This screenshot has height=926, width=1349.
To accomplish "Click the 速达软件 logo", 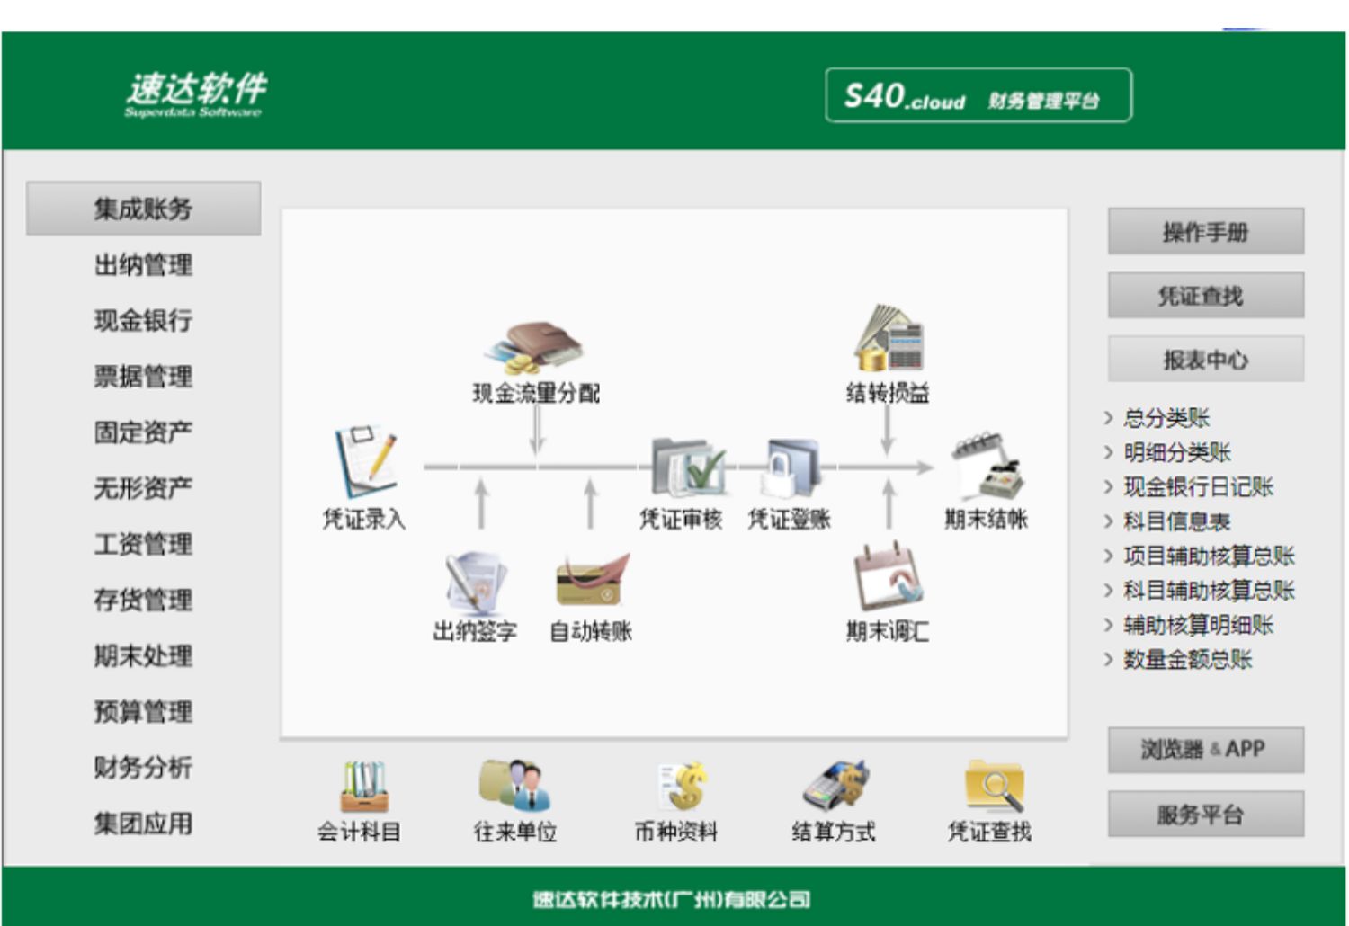I will pyautogui.click(x=195, y=93).
